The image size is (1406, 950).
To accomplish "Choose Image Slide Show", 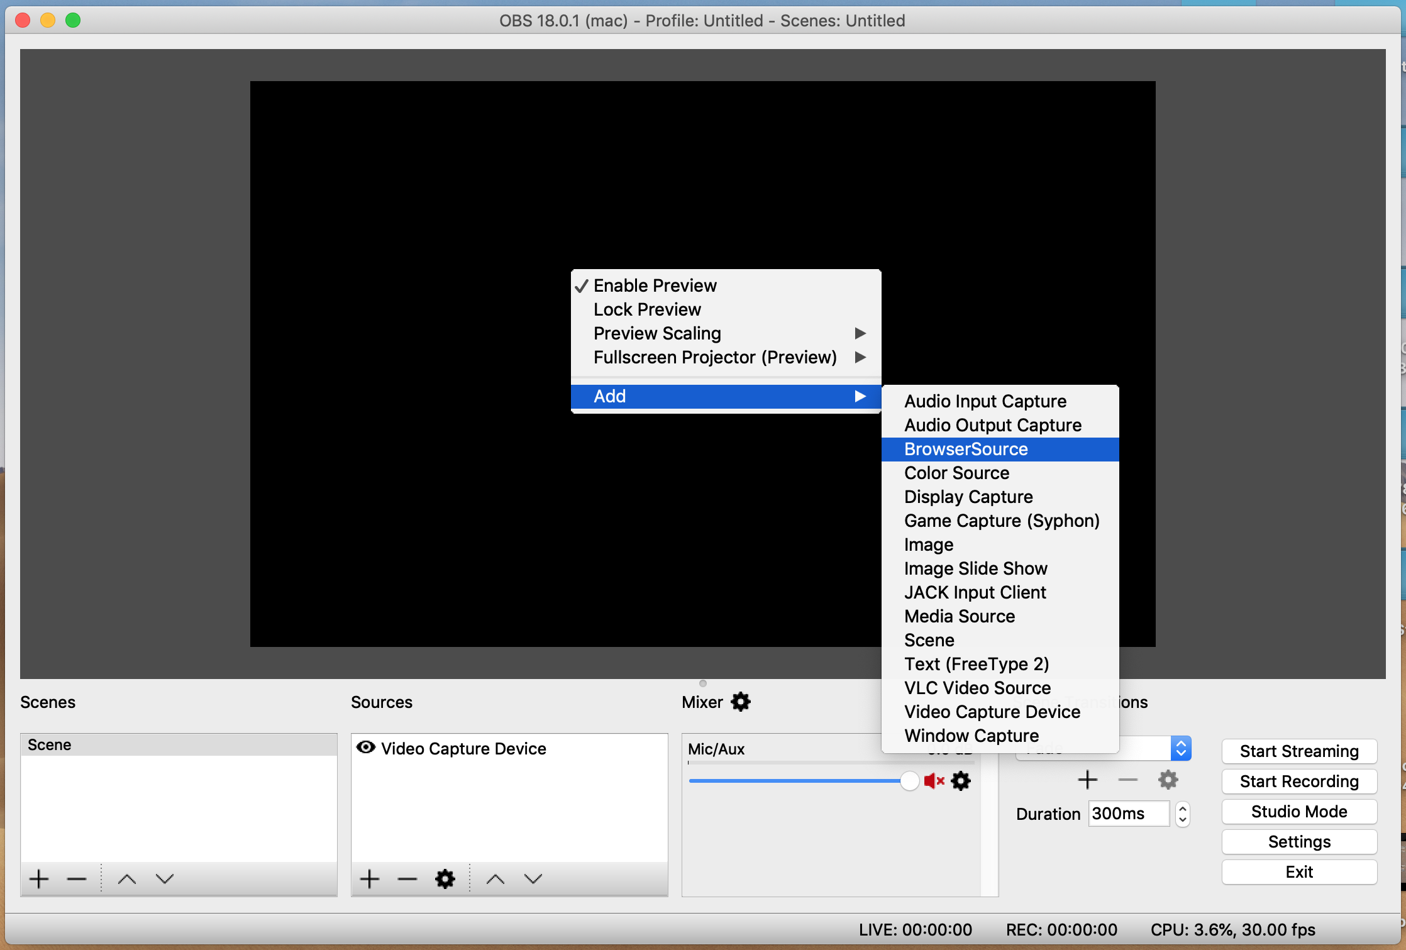I will (1000, 568).
